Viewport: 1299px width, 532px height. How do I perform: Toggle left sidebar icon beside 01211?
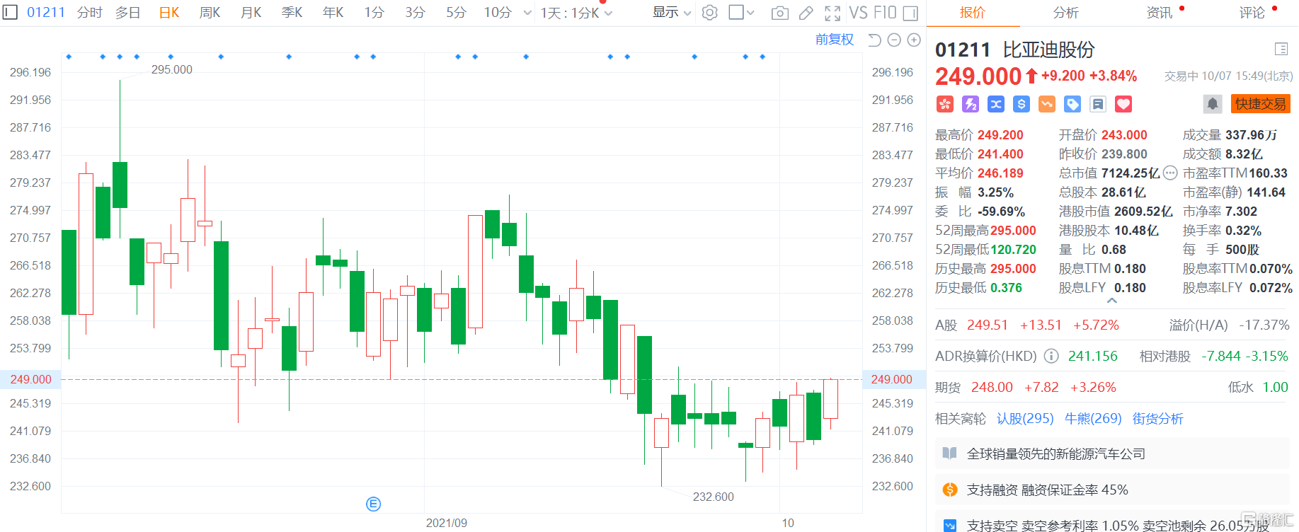pyautogui.click(x=10, y=13)
